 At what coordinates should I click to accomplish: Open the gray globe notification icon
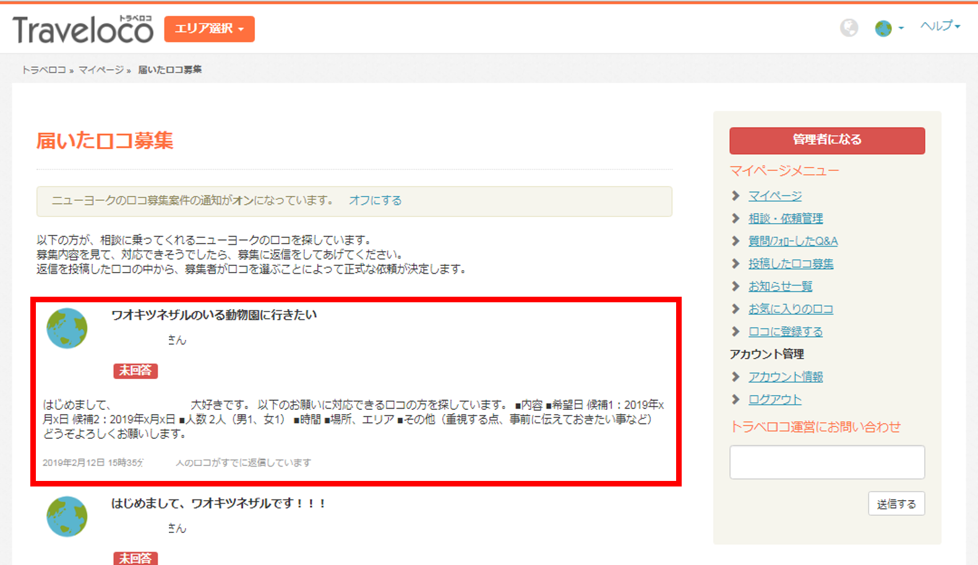click(x=849, y=28)
